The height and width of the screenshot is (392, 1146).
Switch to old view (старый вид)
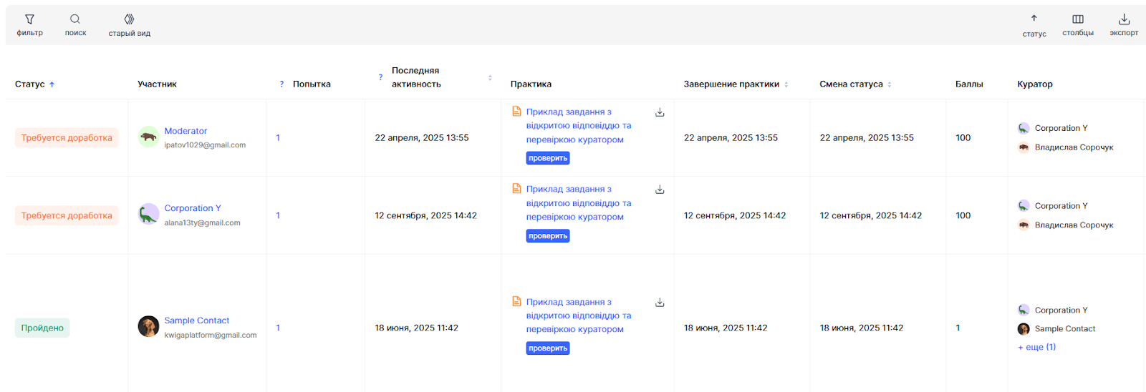129,19
